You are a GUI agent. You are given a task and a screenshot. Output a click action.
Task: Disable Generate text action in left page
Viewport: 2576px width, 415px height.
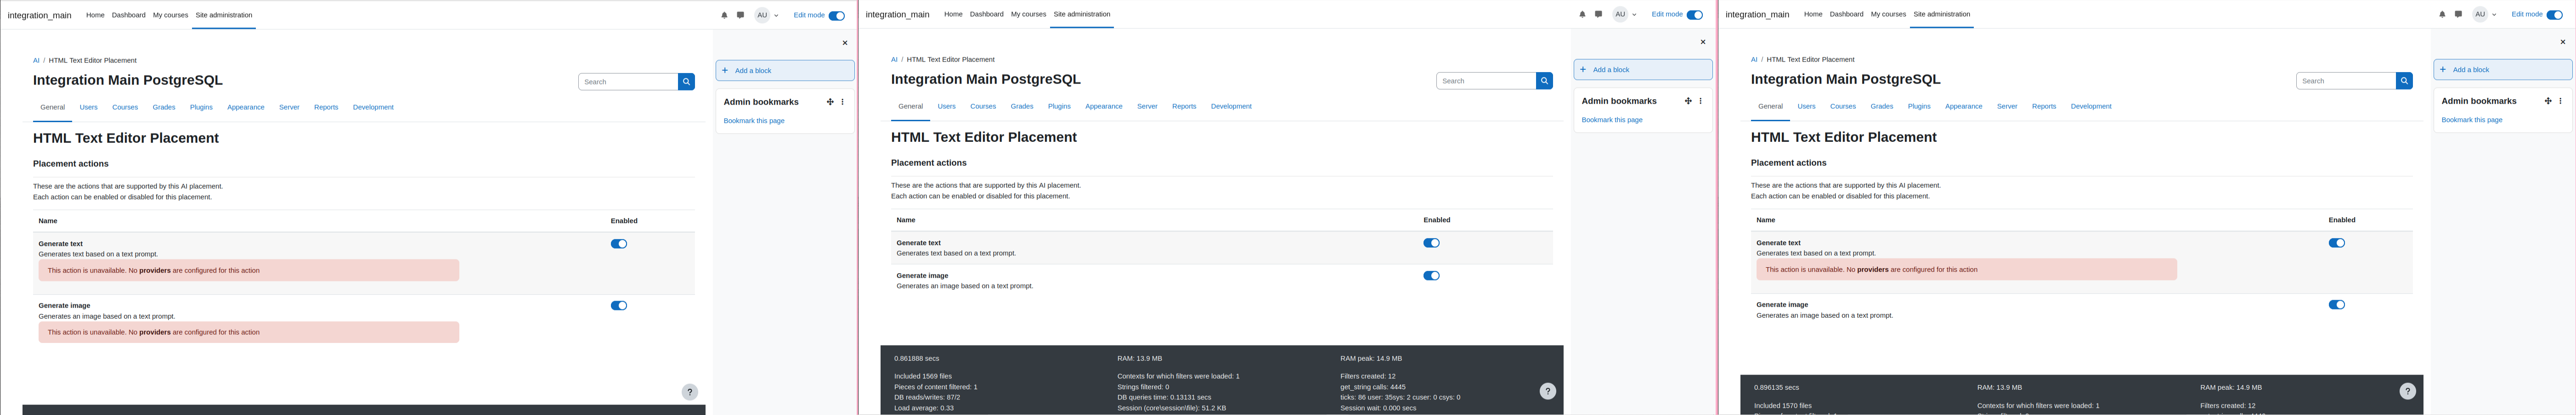[619, 244]
